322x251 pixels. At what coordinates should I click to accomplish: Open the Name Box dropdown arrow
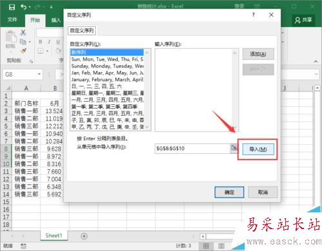[x=39, y=75]
